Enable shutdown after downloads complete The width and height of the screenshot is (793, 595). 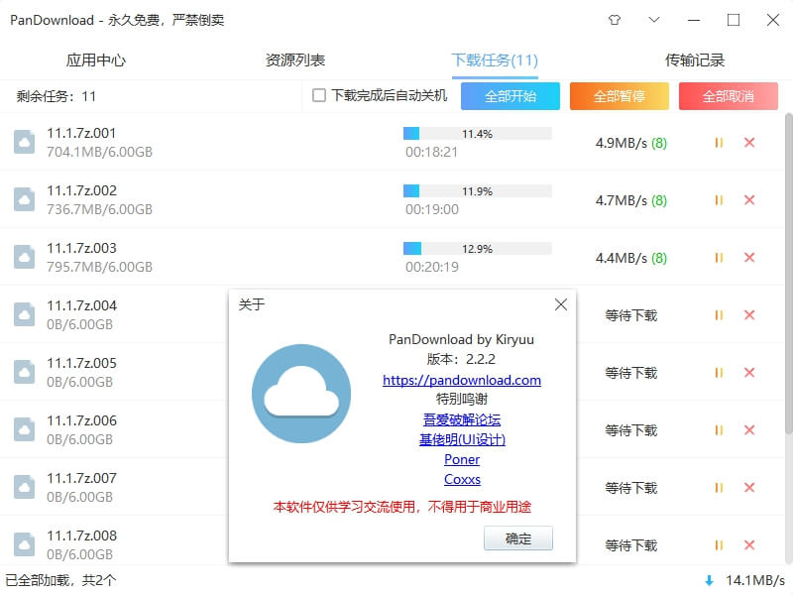coord(320,96)
